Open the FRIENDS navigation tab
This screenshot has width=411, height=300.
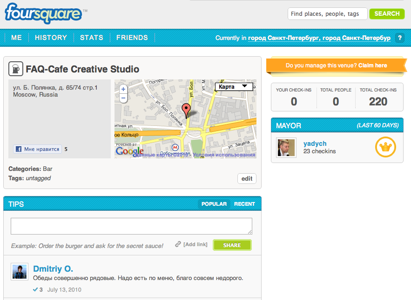(132, 38)
